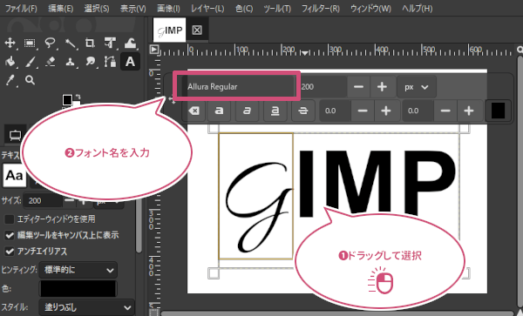
Task: Clear style of selected text
Action: [194, 111]
